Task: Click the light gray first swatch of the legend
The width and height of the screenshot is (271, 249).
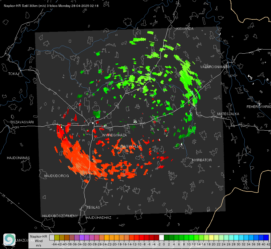Action: click(52, 237)
